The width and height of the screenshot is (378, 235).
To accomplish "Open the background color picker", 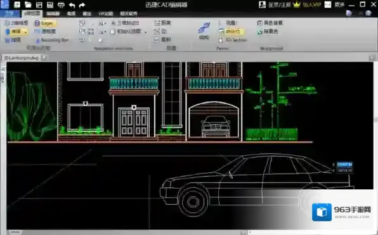I will click(x=268, y=32).
